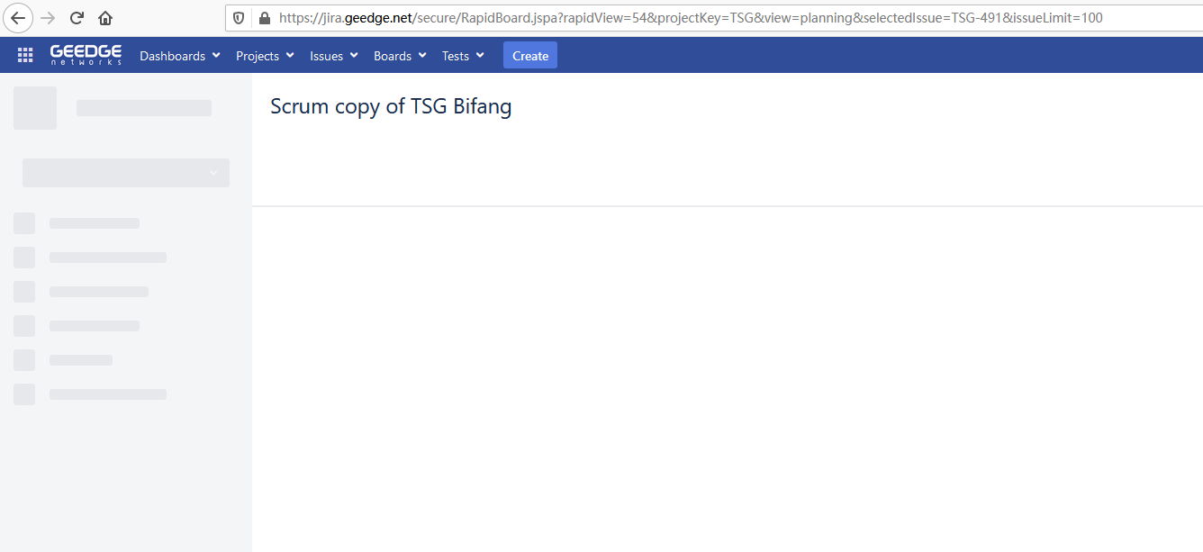Select the first sidebar navigation placeholder item
This screenshot has height=552, width=1203.
pos(77,223)
